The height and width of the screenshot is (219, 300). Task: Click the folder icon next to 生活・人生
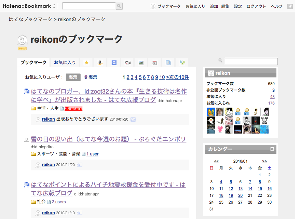pyautogui.click(x=33, y=109)
